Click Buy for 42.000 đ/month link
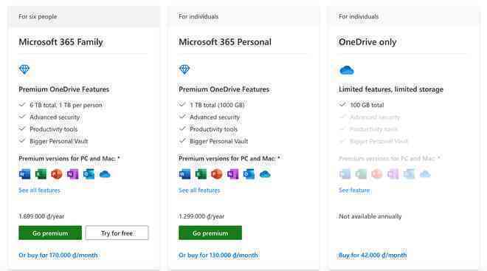The width and height of the screenshot is (487, 271). pos(373,255)
